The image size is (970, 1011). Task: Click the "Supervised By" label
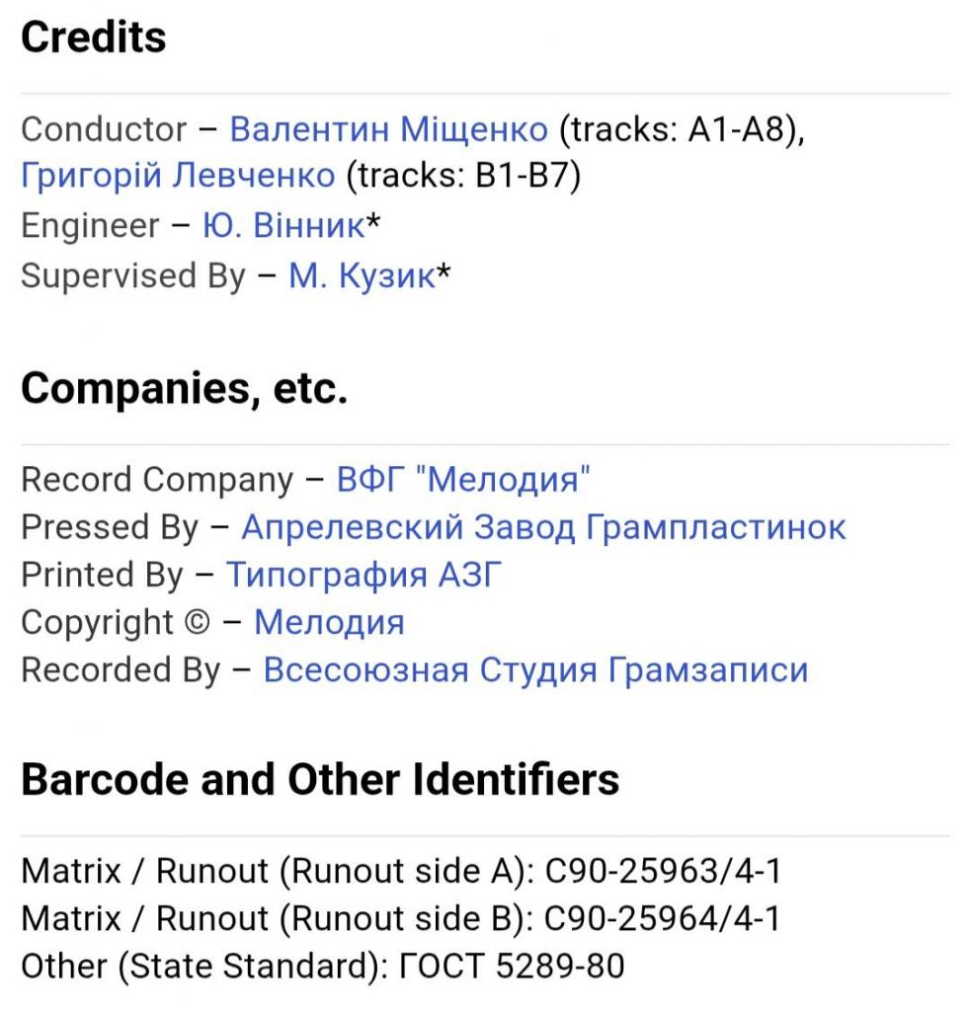[x=132, y=275]
